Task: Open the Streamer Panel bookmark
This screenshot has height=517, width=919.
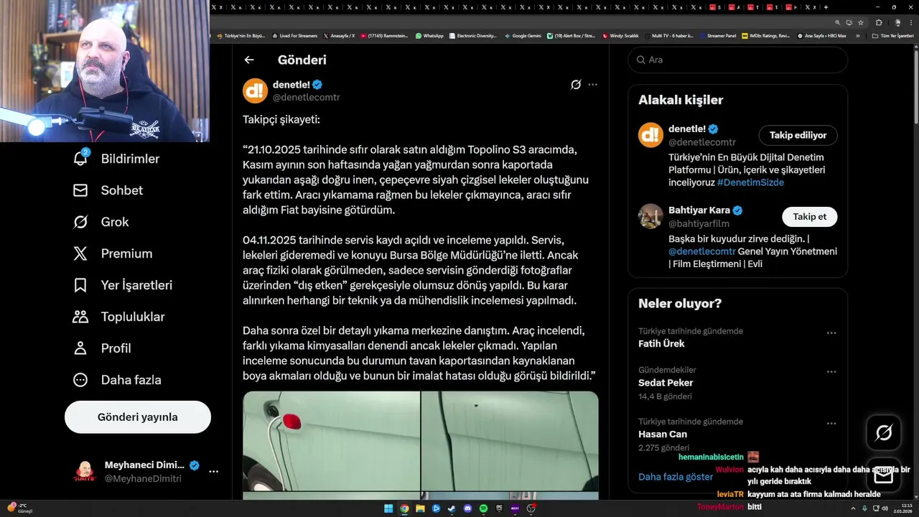Action: point(717,35)
